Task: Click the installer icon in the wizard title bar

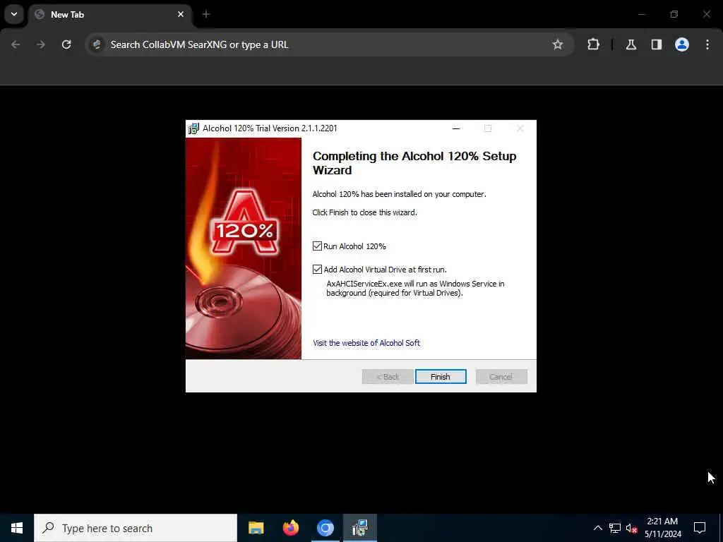Action: point(193,128)
